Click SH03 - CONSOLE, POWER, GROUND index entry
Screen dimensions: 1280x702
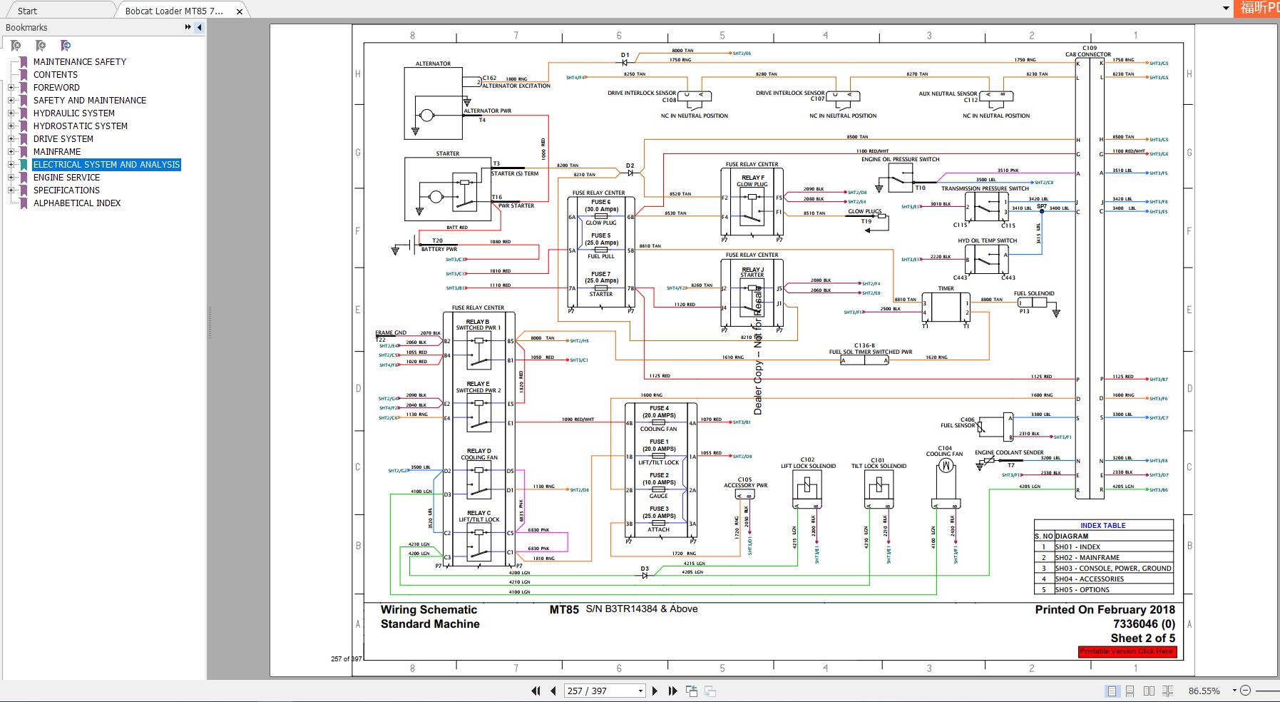(x=1113, y=569)
